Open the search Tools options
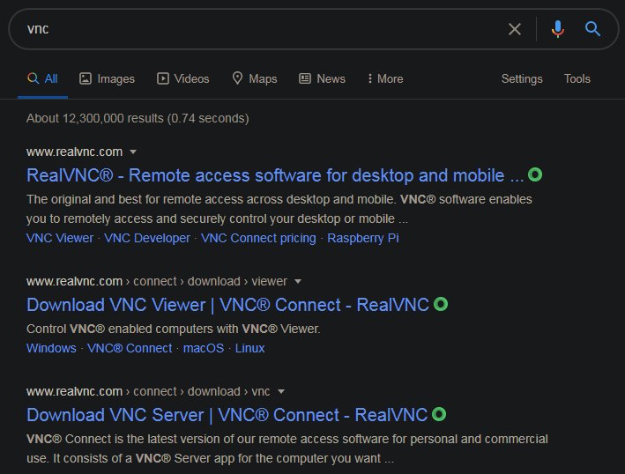 pos(577,78)
